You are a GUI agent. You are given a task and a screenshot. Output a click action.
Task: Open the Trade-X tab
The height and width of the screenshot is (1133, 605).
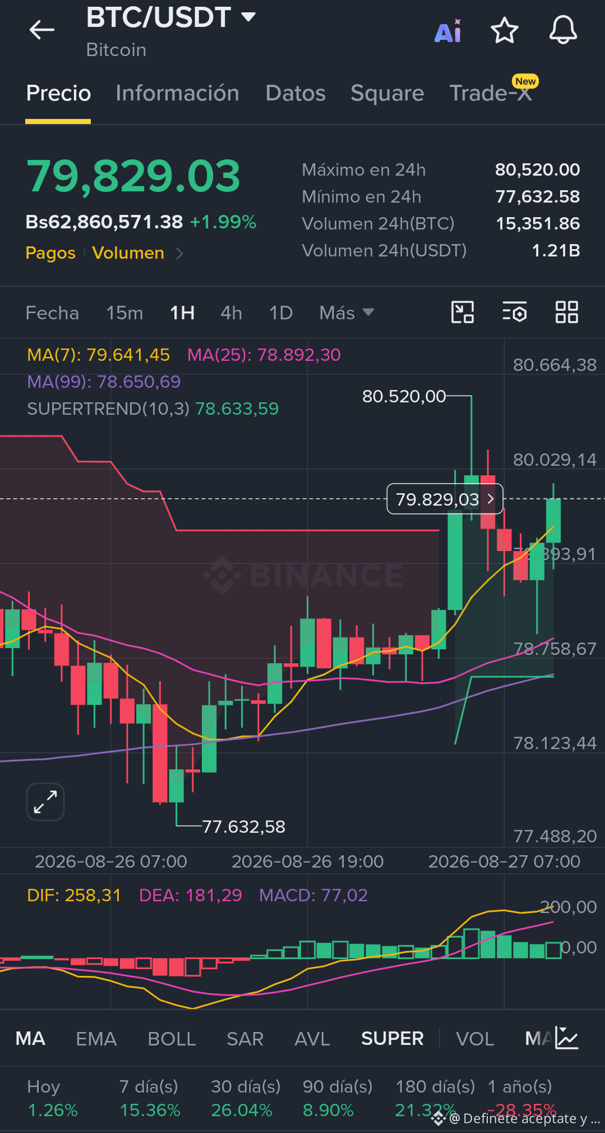point(491,93)
